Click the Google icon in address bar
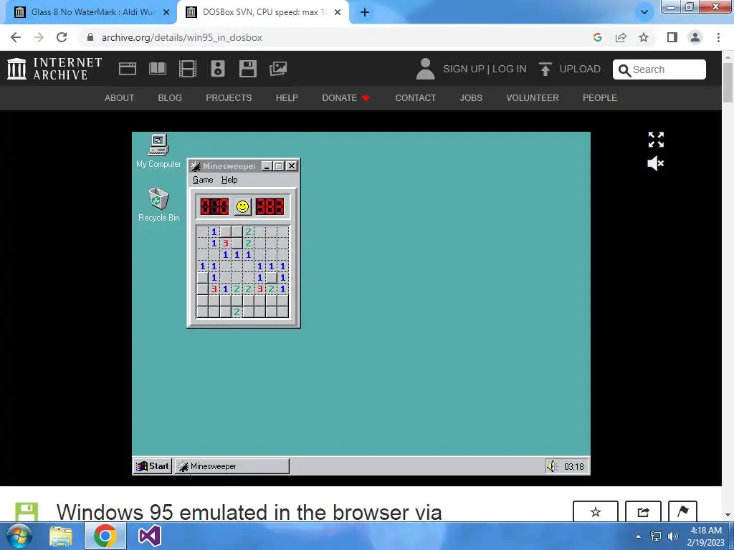Viewport: 734px width, 550px height. (597, 37)
